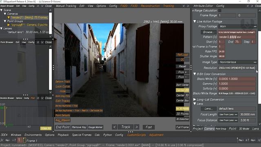Click previous arrow in Attribute Editor header
The height and width of the screenshot is (147, 261).
coord(248,6)
